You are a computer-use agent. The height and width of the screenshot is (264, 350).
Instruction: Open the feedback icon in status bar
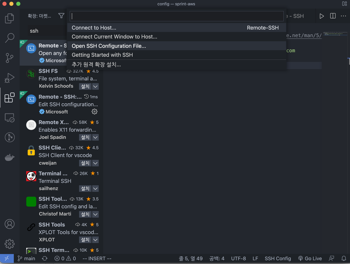point(332,259)
